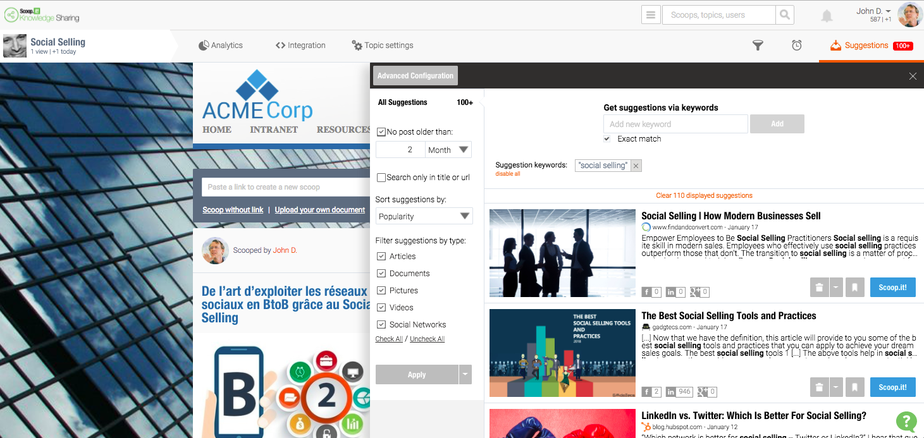The height and width of the screenshot is (438, 924).
Task: Click the Social Selling topic avatar
Action: (15, 46)
